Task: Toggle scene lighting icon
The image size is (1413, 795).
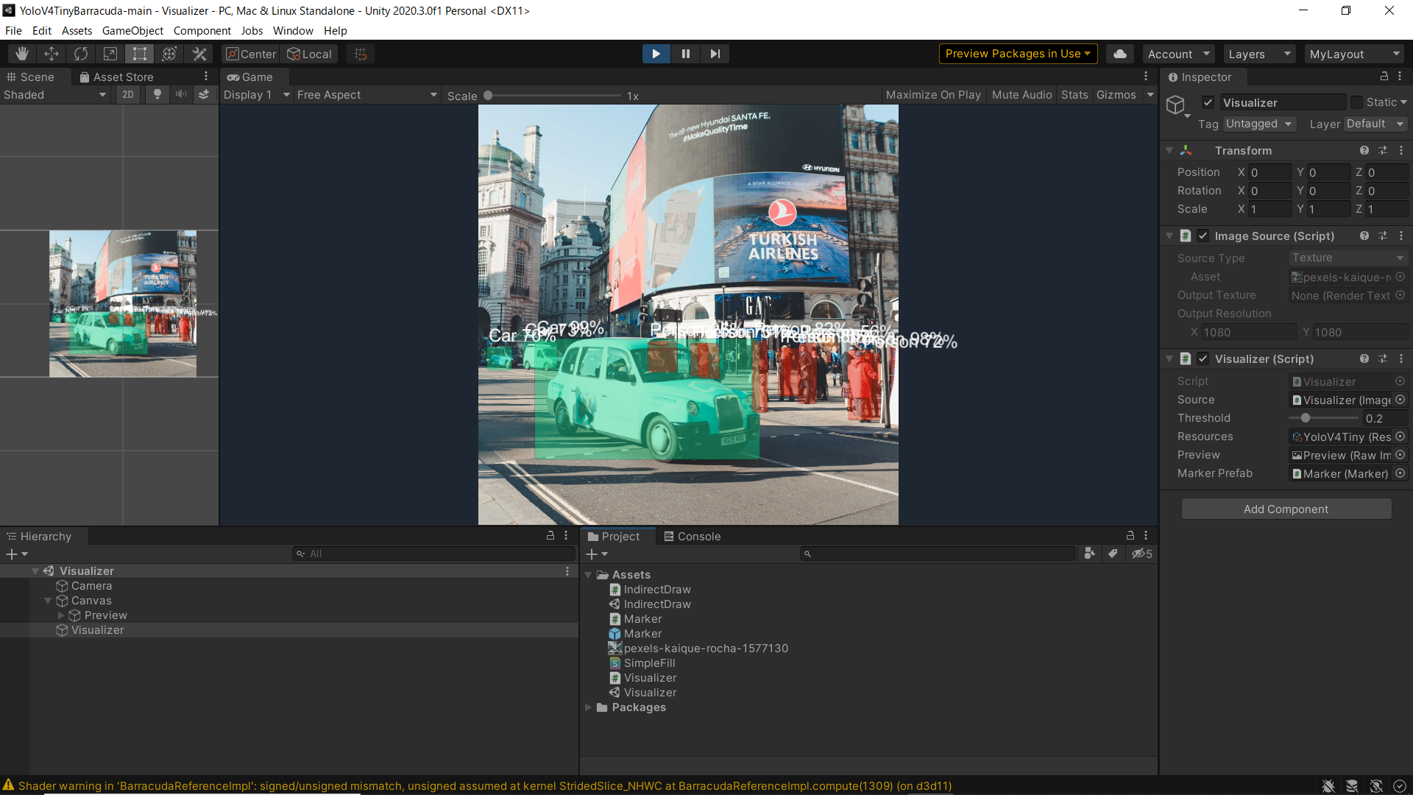Action: (x=157, y=94)
